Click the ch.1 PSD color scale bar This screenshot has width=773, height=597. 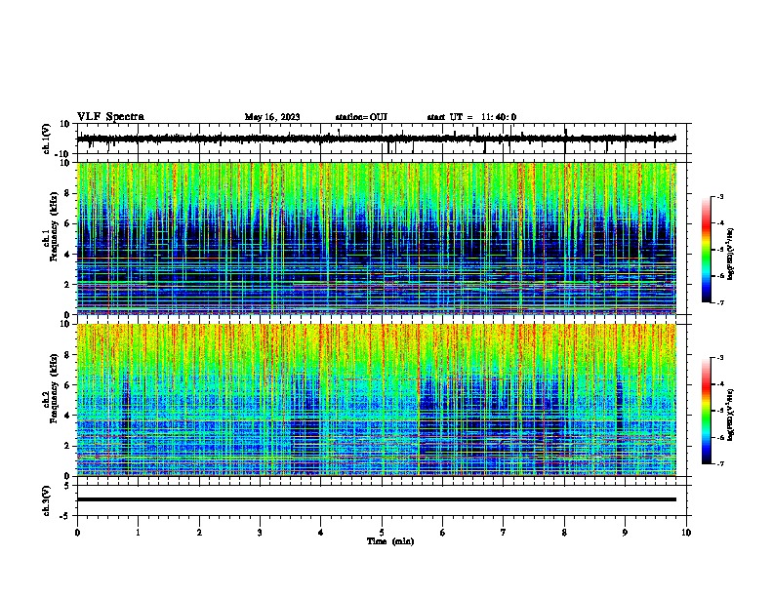click(x=707, y=250)
